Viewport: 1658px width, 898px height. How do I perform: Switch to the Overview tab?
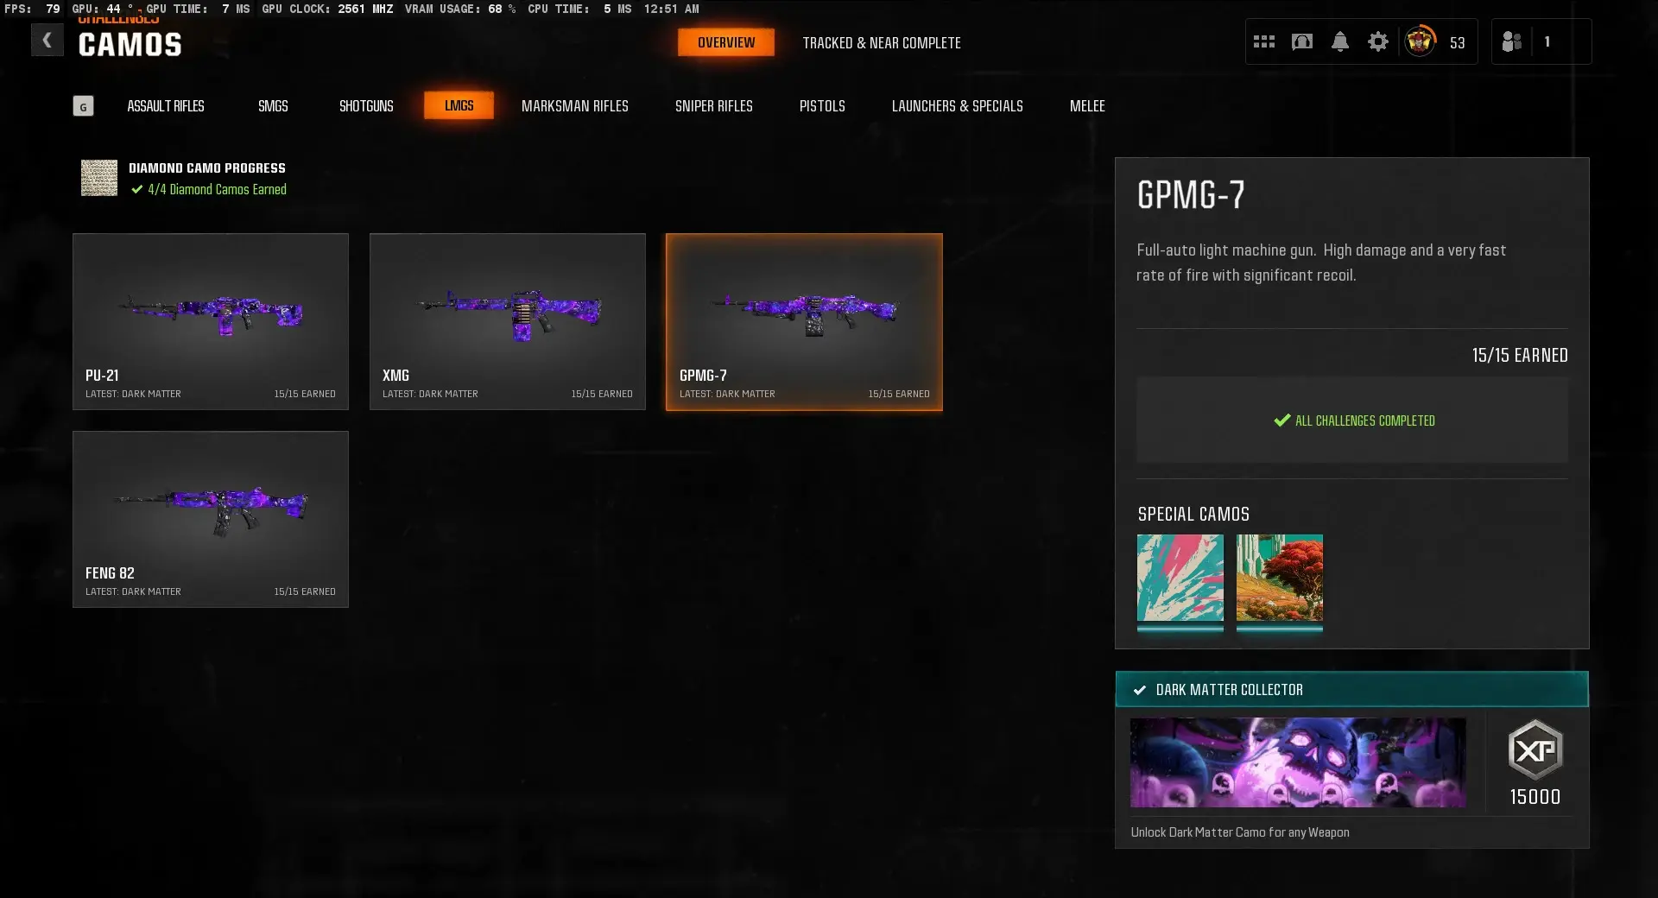726,42
